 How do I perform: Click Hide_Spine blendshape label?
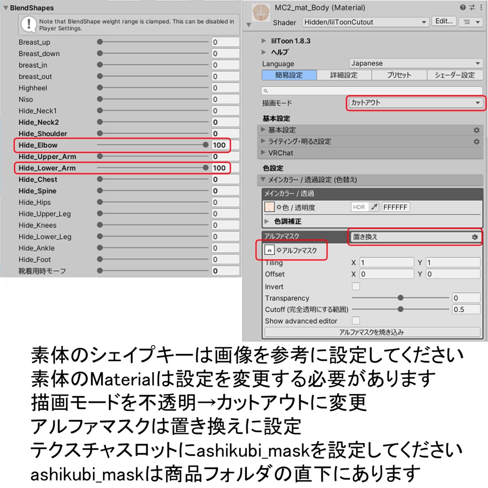click(37, 191)
